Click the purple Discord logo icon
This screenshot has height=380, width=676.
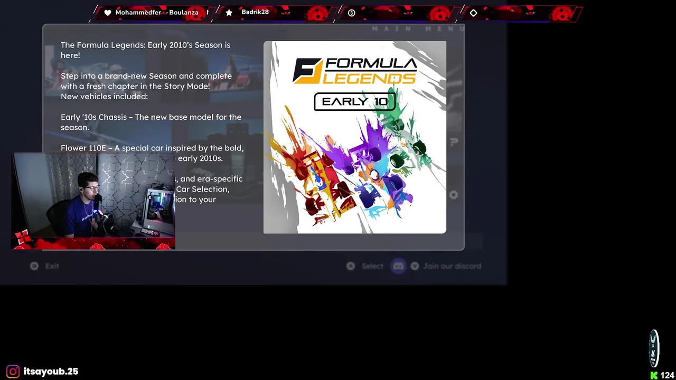pos(398,266)
